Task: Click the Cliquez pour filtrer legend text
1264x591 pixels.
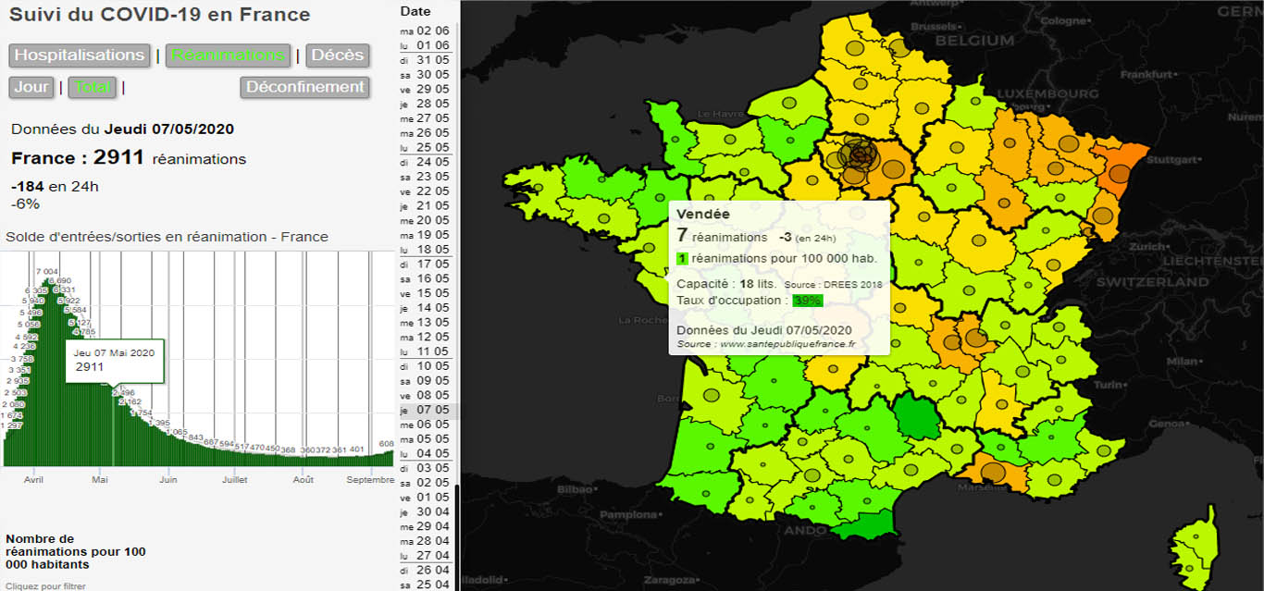Action: [45, 585]
